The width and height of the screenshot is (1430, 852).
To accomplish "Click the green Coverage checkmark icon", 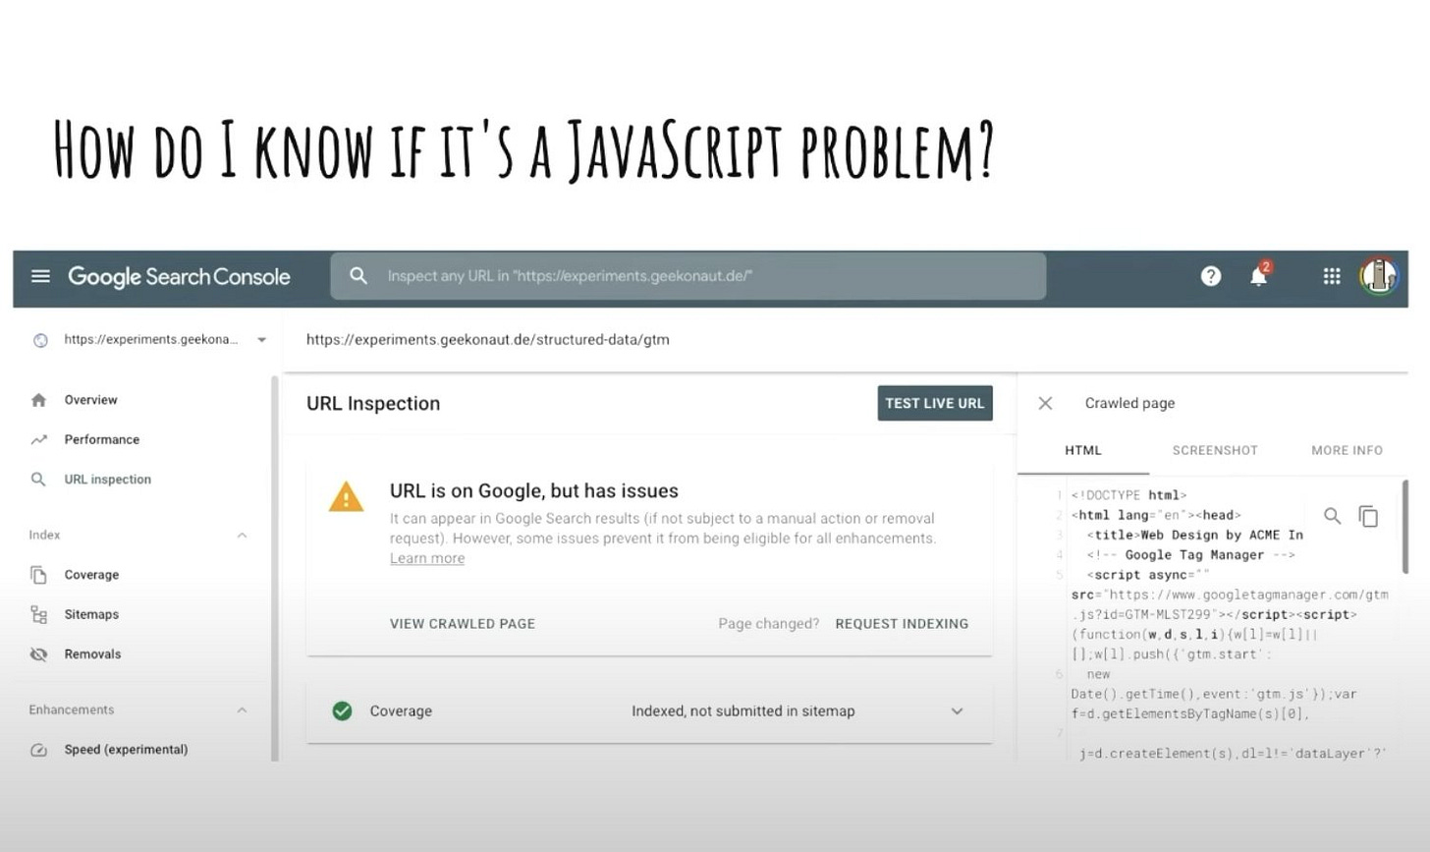I will point(342,710).
